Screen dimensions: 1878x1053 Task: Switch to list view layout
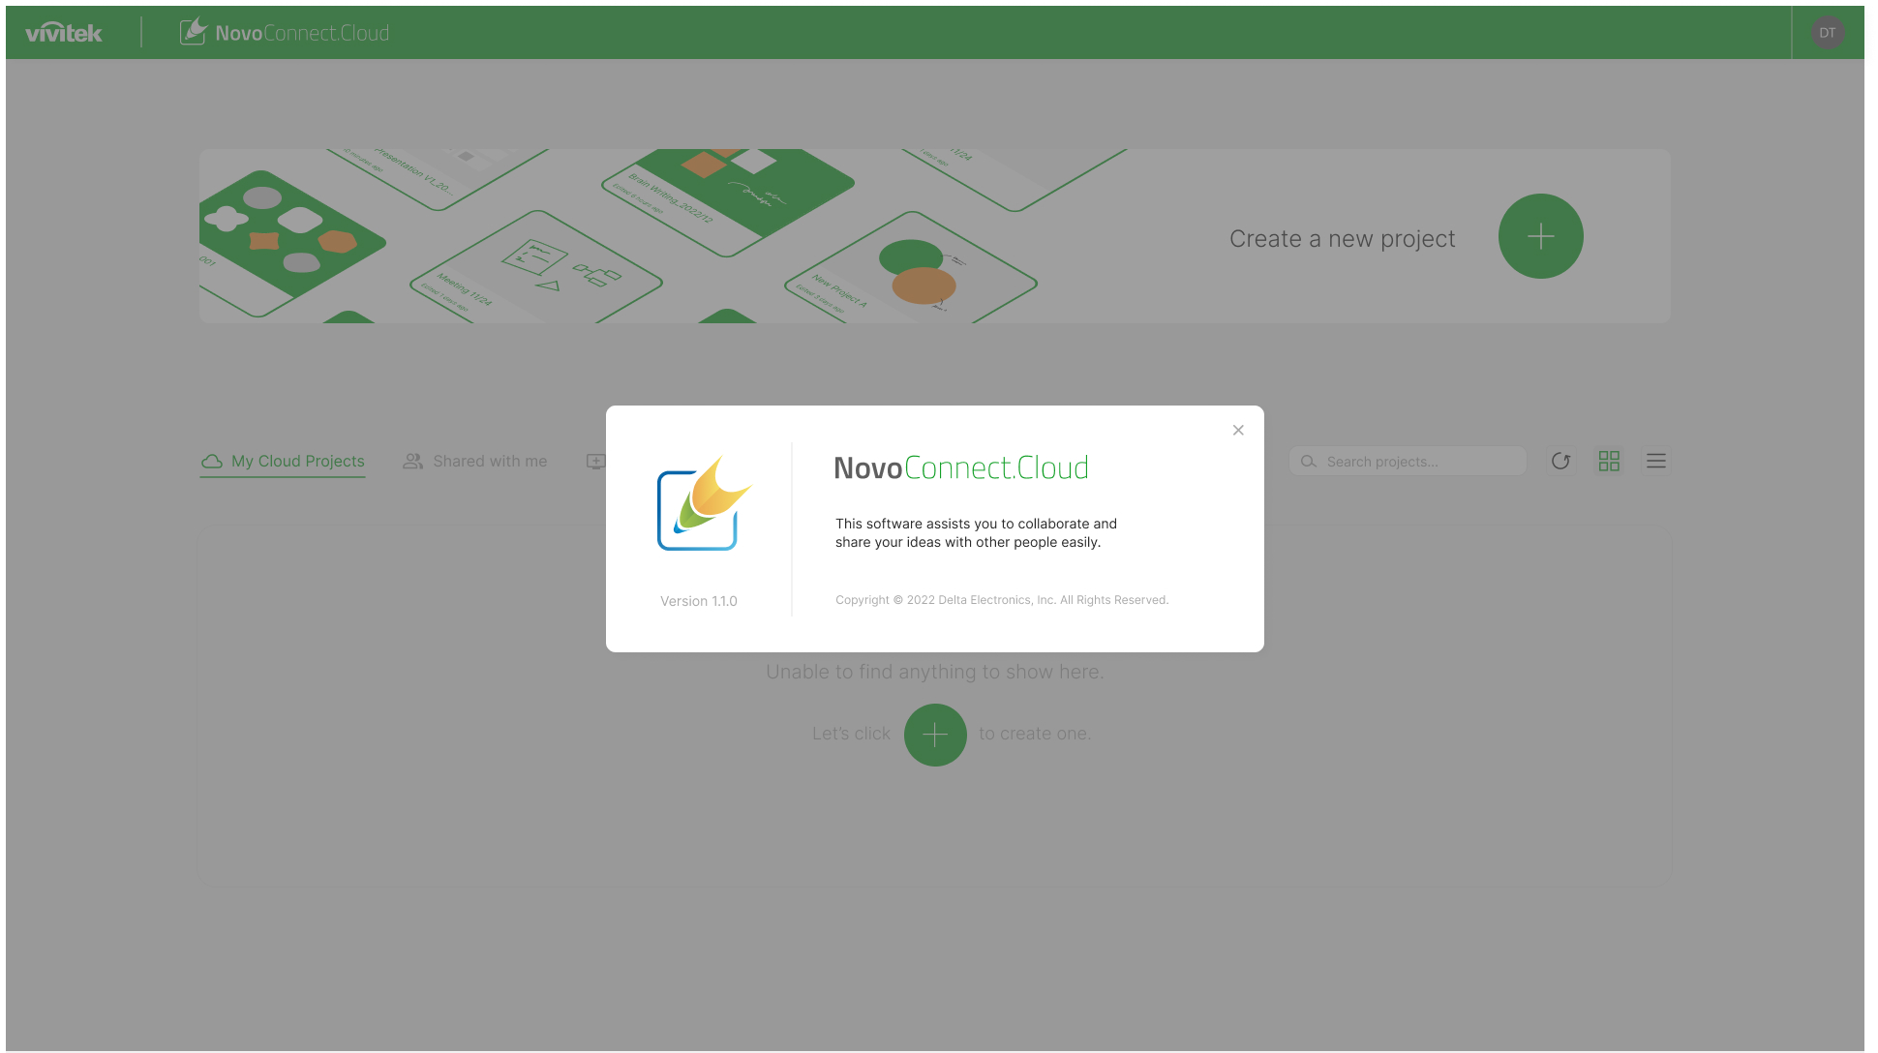(x=1656, y=462)
